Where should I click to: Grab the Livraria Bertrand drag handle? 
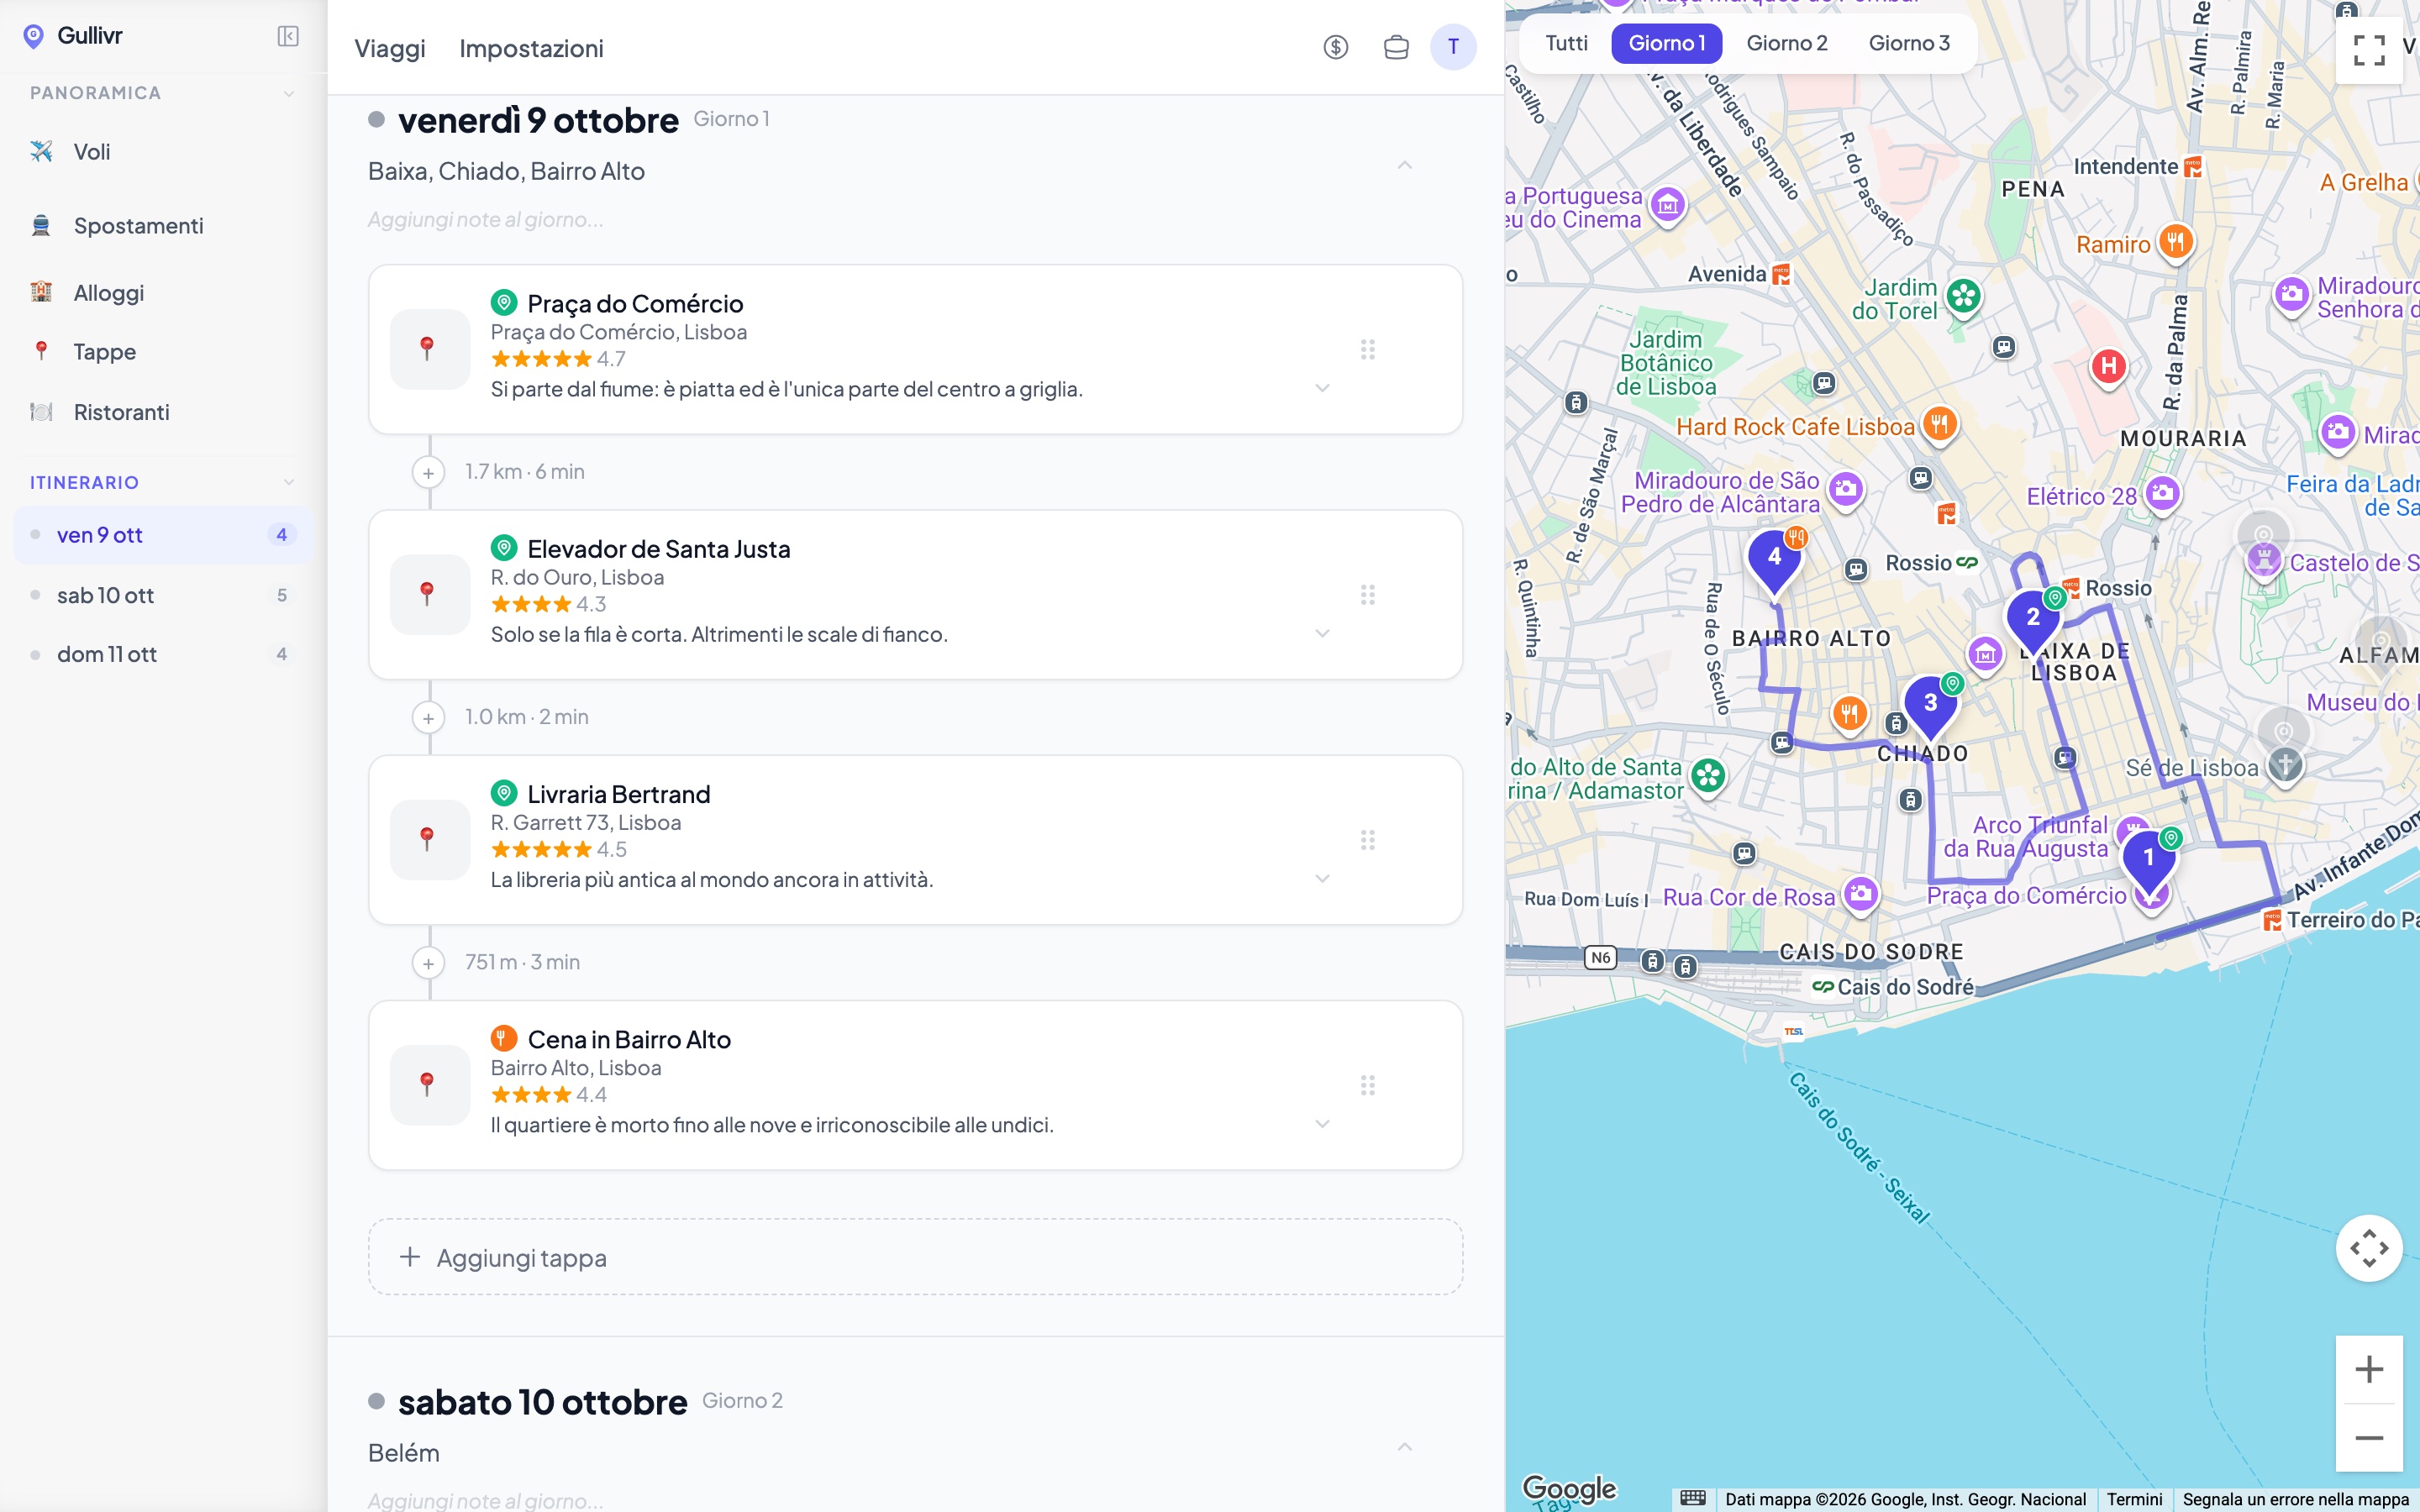coord(1368,840)
